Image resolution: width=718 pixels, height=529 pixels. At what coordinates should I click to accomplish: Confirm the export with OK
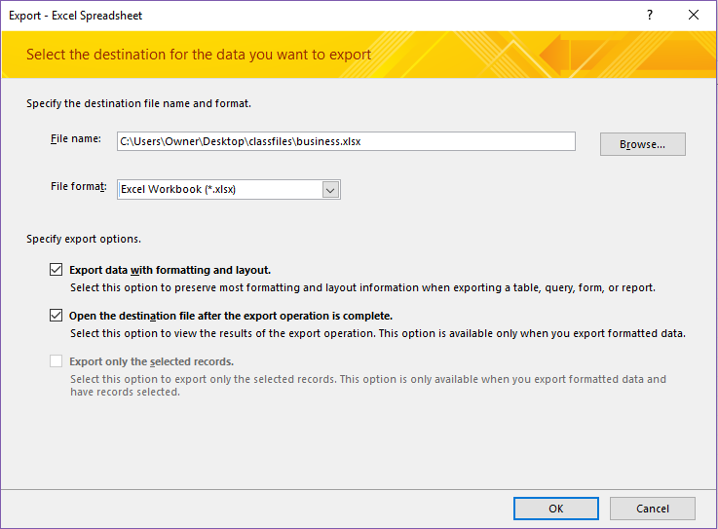555,508
